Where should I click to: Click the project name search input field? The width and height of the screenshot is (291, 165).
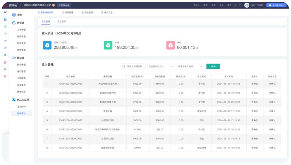tap(133, 67)
